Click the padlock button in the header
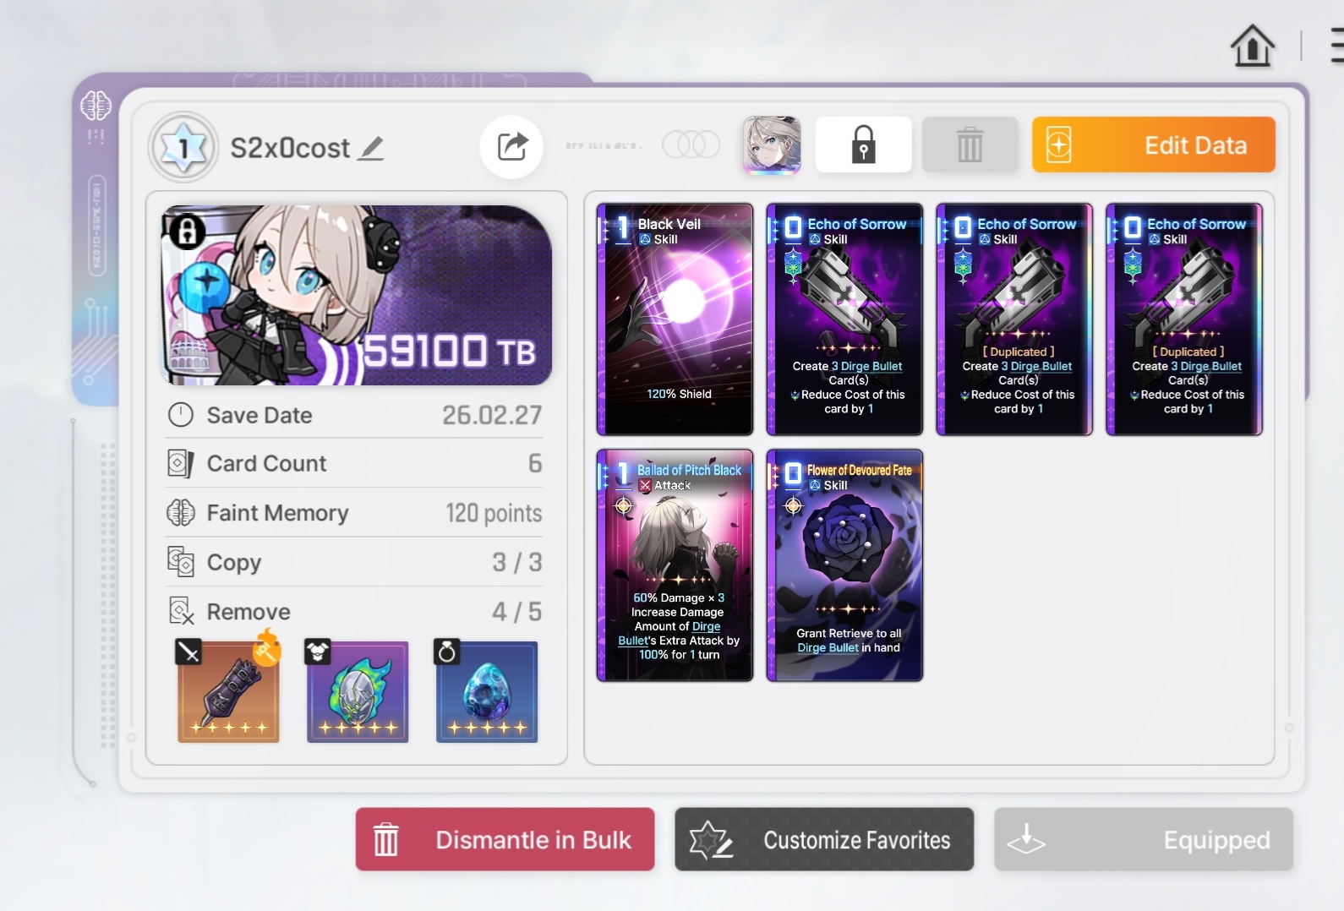This screenshot has height=911, width=1344. [863, 145]
